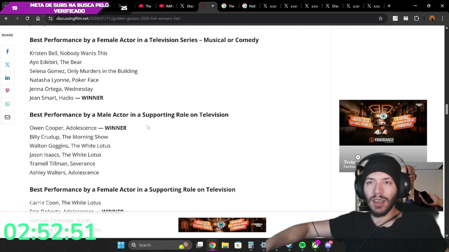The image size is (449, 252).
Task: Share the article on Facebook
Action: (x=7, y=51)
